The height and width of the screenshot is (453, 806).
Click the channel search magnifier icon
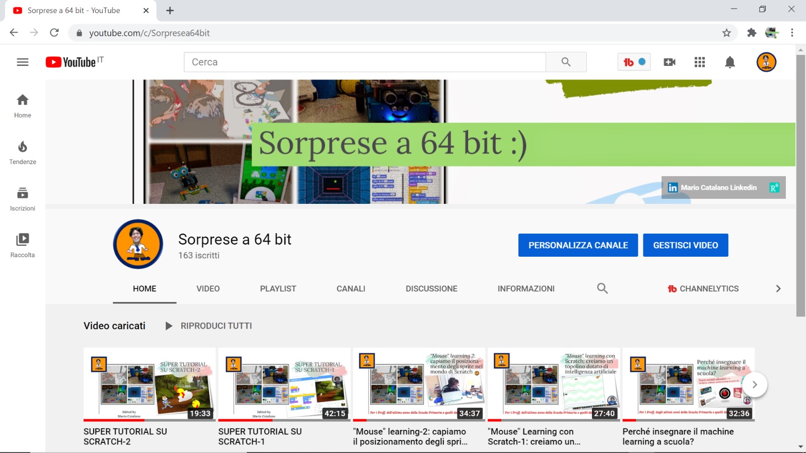(602, 288)
